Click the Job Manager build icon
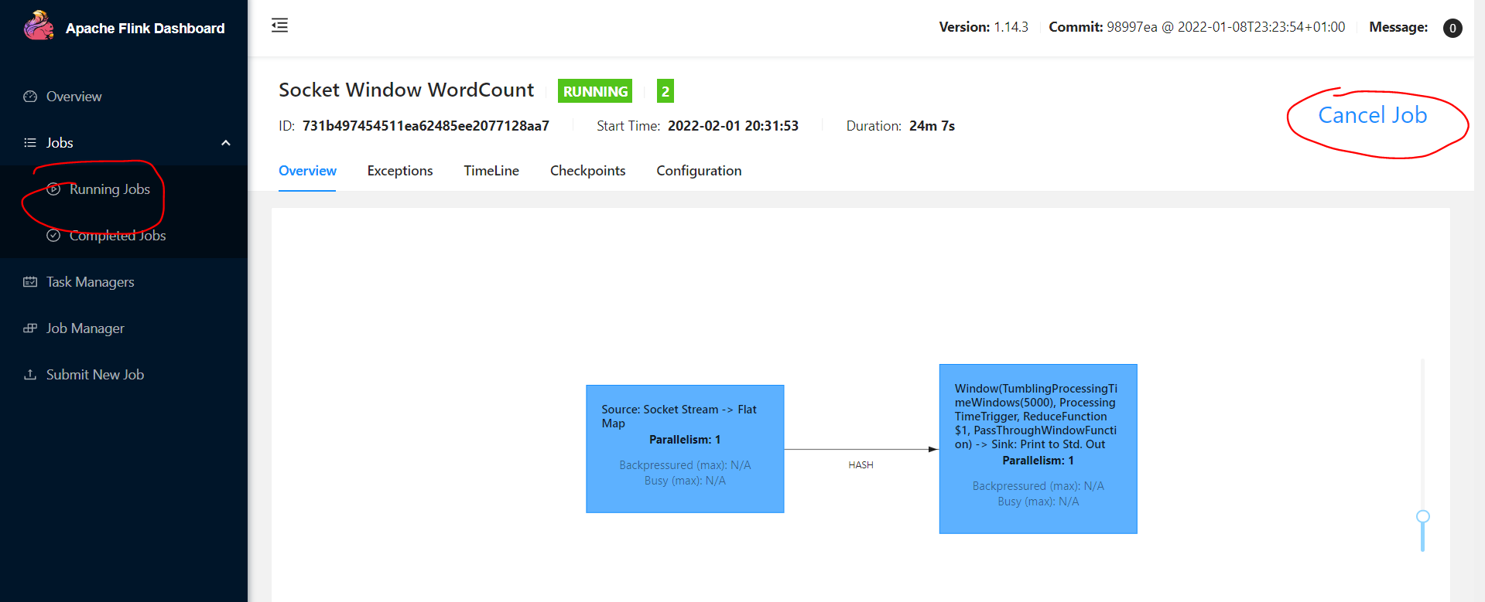Image resolution: width=1485 pixels, height=602 pixels. pyautogui.click(x=30, y=328)
